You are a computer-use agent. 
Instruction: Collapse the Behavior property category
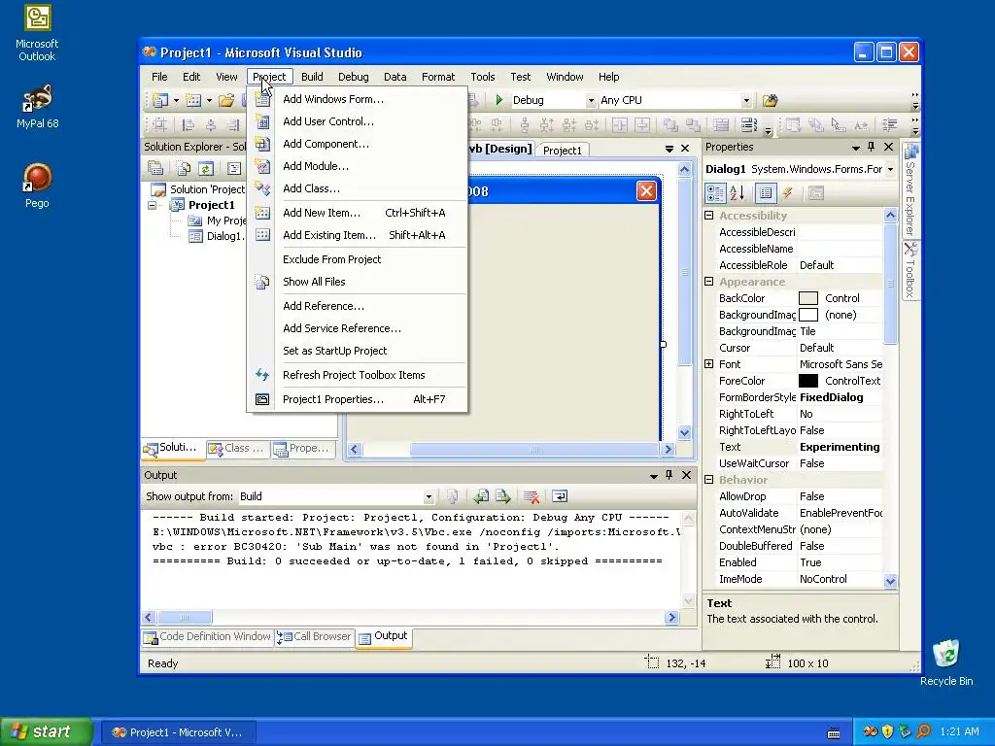[708, 480]
